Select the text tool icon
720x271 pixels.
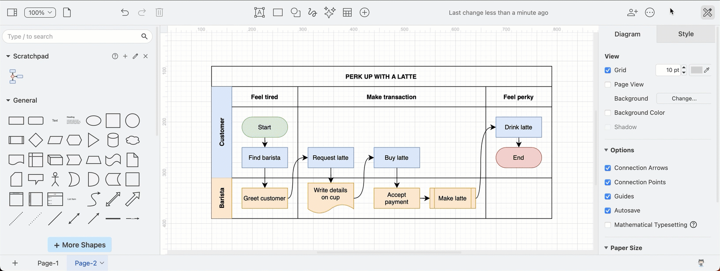259,12
